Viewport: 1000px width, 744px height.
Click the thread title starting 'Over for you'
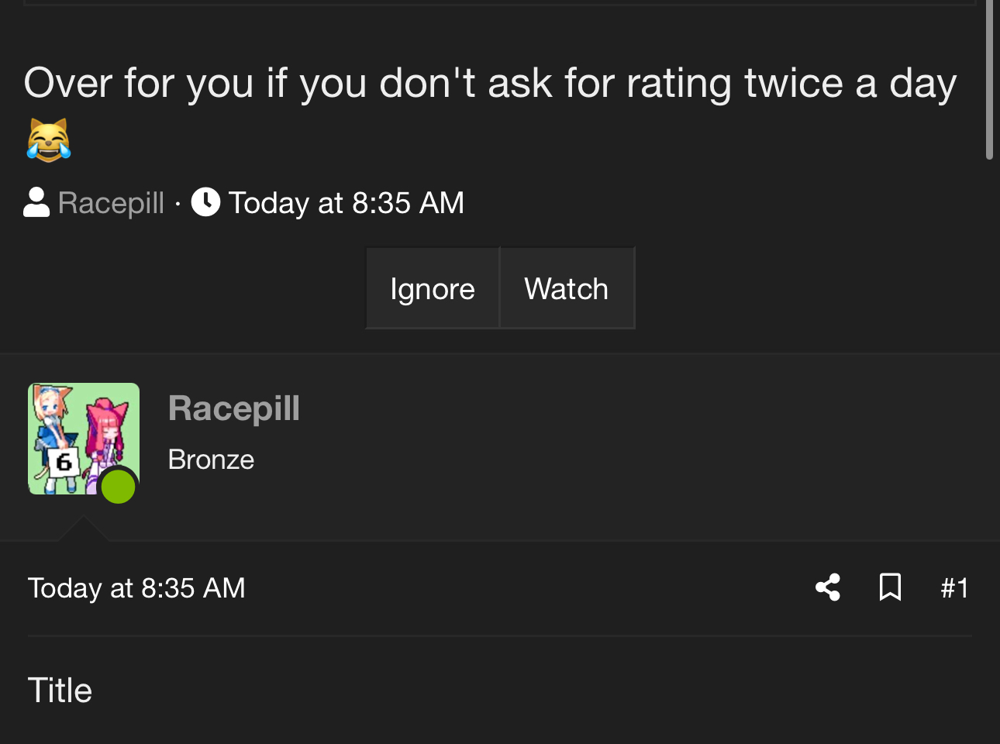point(490,84)
